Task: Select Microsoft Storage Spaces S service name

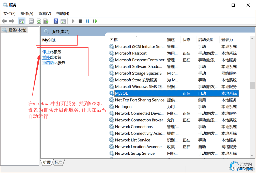Action: point(138,73)
